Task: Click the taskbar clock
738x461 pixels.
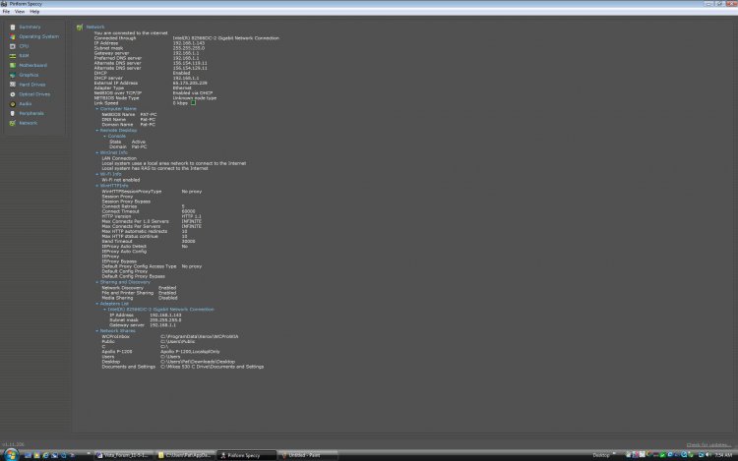Action: pyautogui.click(x=723, y=455)
